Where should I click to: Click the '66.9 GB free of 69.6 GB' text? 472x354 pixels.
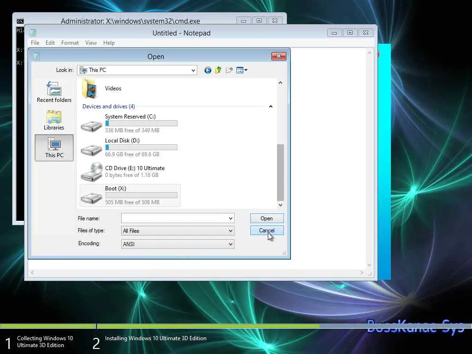(x=132, y=154)
